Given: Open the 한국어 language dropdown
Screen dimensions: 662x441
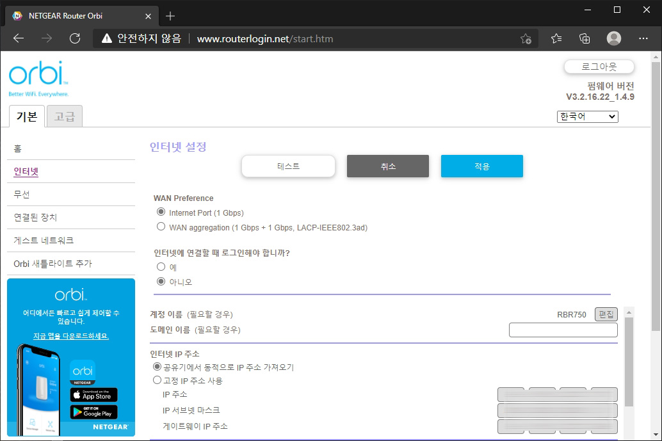Looking at the screenshot, I should pos(587,116).
